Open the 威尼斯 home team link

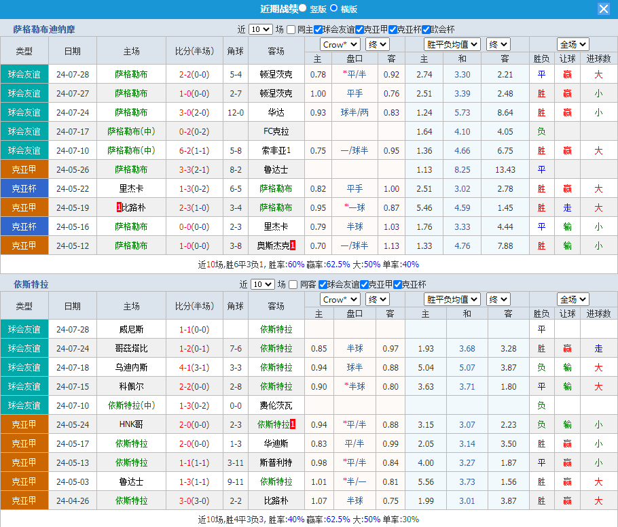click(131, 329)
